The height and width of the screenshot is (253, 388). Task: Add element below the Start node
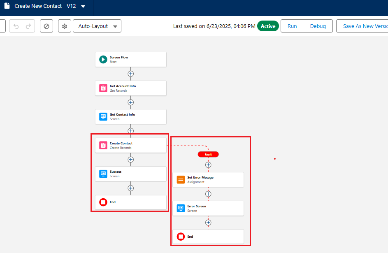[131, 74]
